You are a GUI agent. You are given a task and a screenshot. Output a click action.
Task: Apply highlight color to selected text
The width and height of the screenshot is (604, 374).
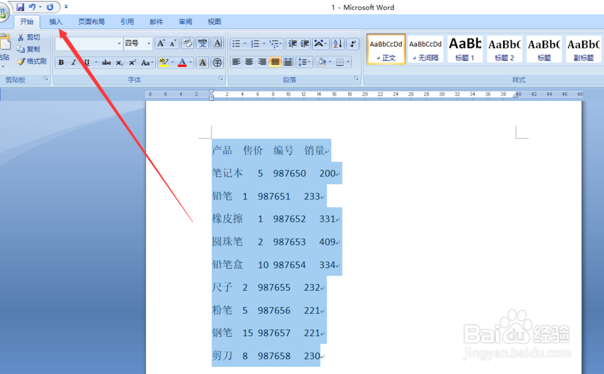164,61
